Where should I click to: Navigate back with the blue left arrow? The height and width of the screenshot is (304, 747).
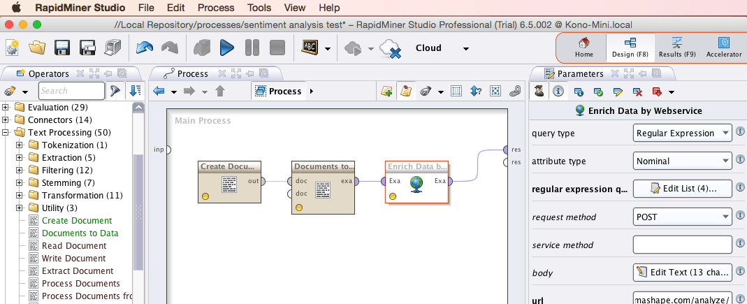[x=159, y=91]
